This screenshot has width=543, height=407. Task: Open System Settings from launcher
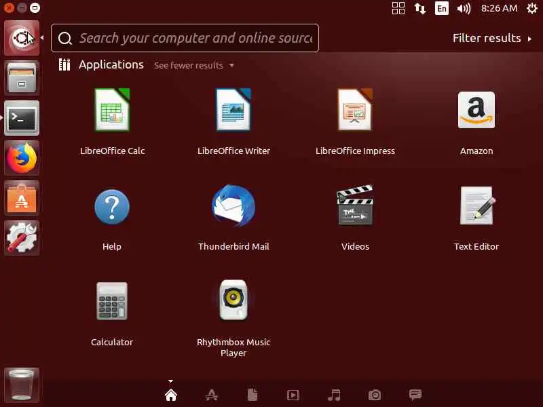point(22,238)
